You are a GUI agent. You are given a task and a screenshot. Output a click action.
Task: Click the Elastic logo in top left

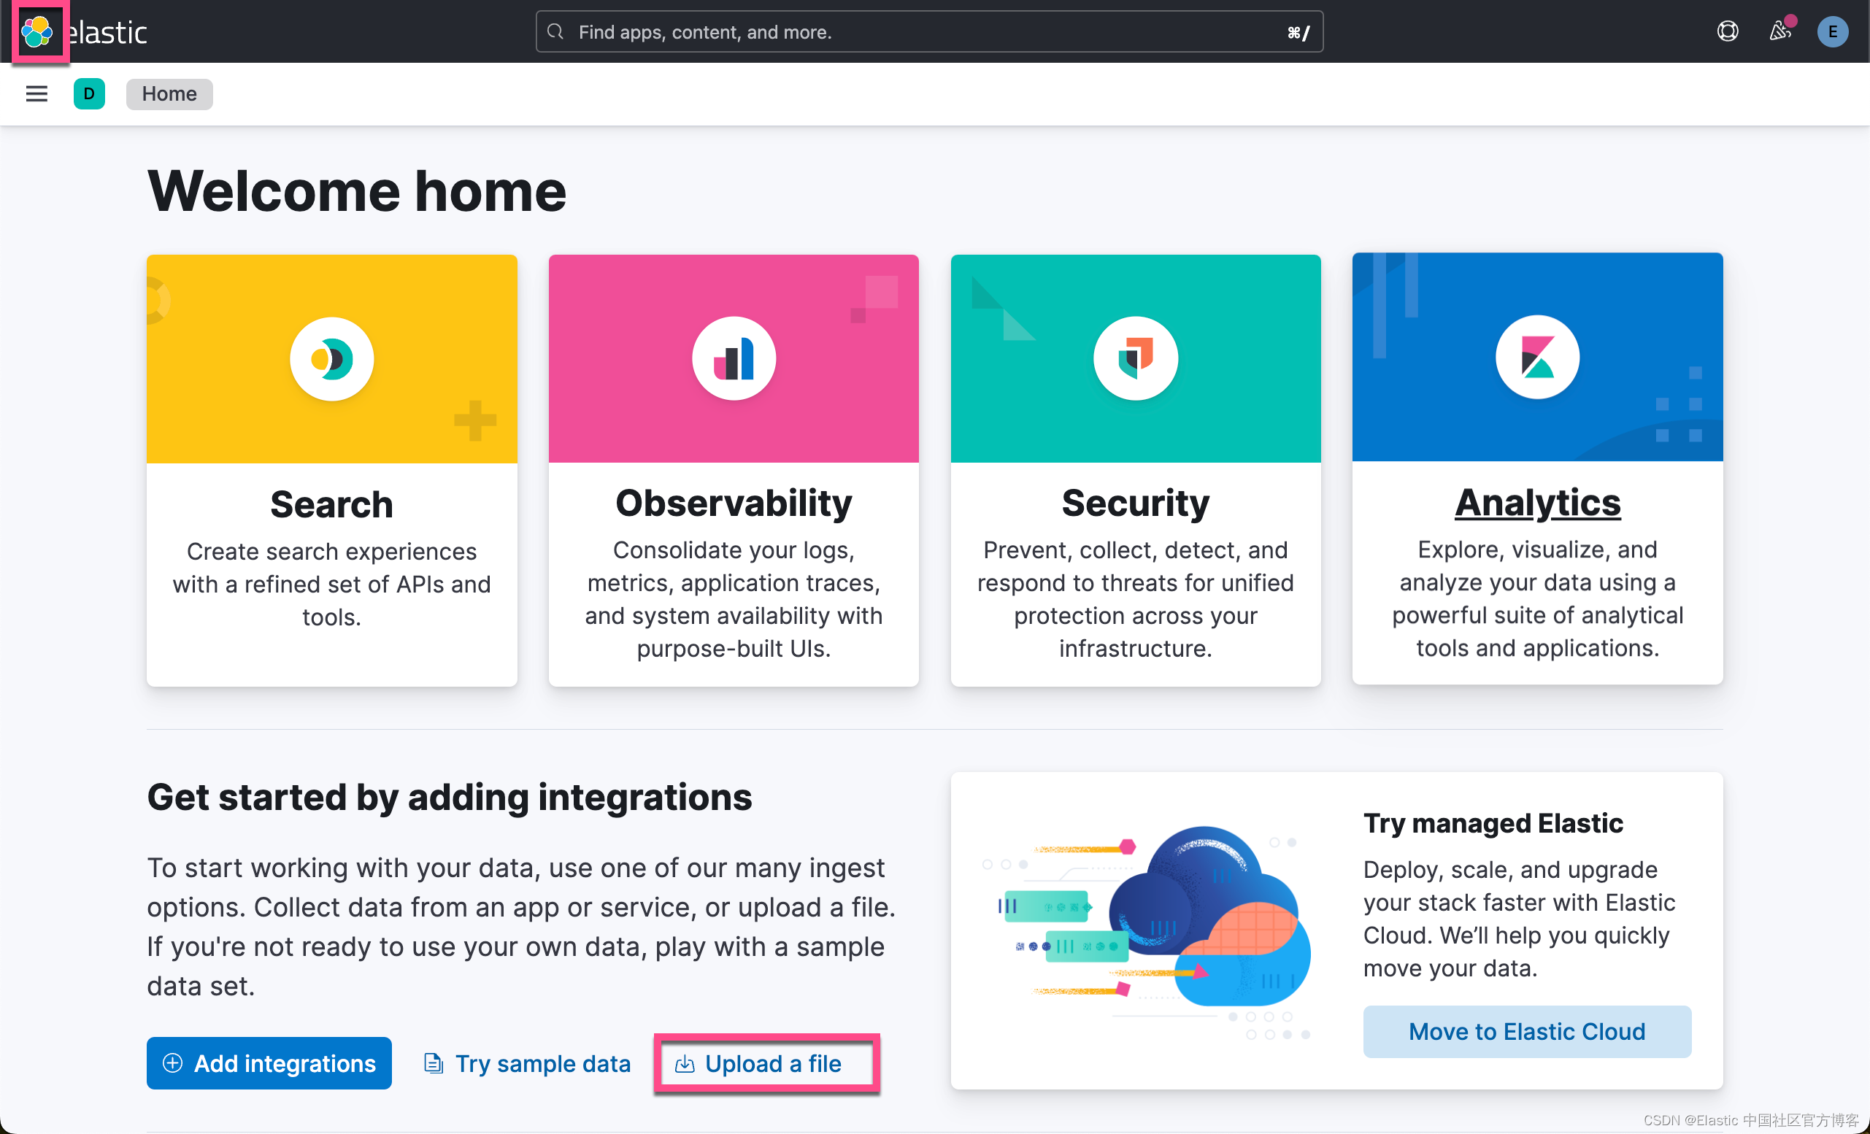pyautogui.click(x=37, y=31)
